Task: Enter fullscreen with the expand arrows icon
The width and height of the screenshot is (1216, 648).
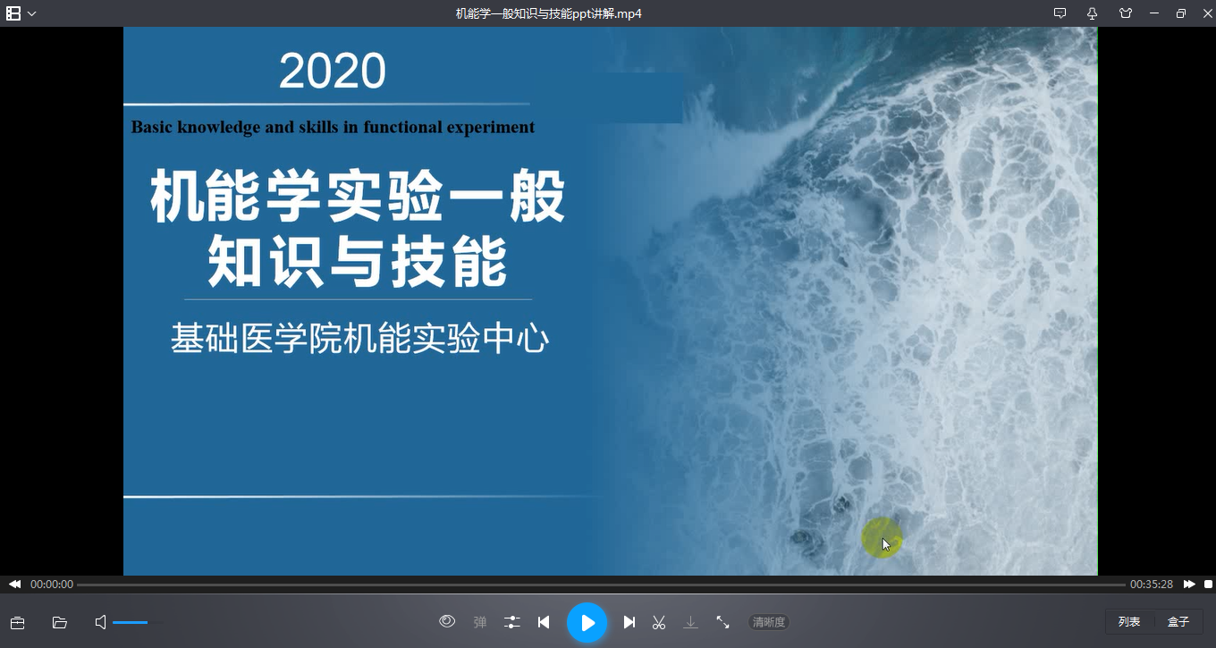Action: tap(722, 622)
